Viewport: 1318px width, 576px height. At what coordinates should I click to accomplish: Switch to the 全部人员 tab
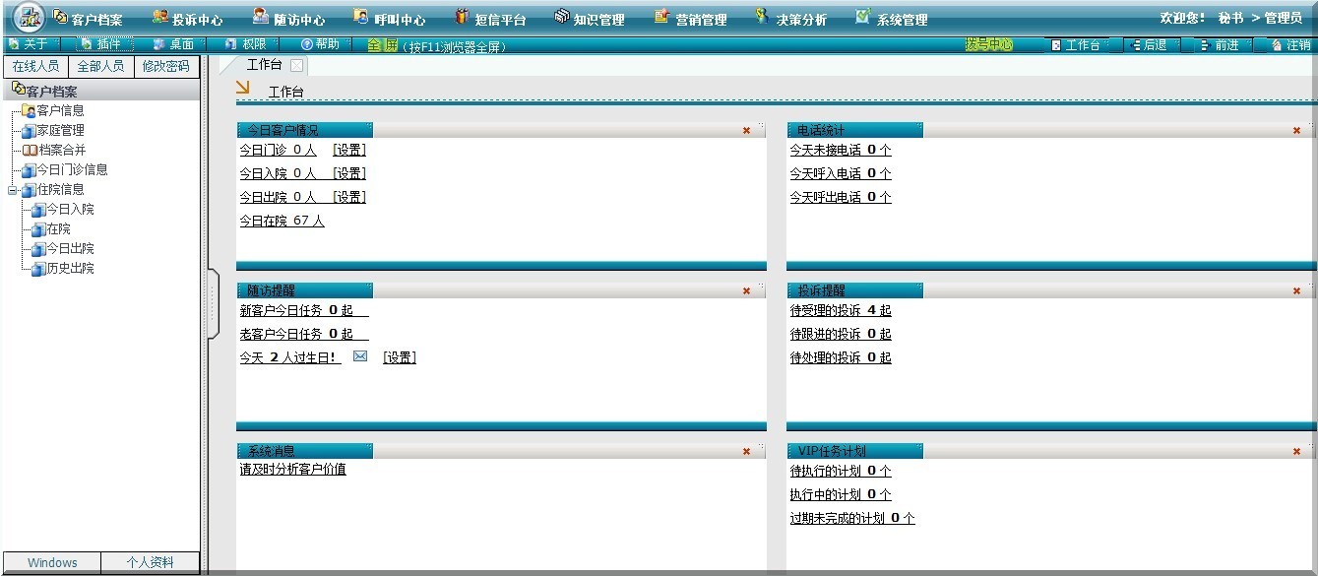pyautogui.click(x=100, y=66)
